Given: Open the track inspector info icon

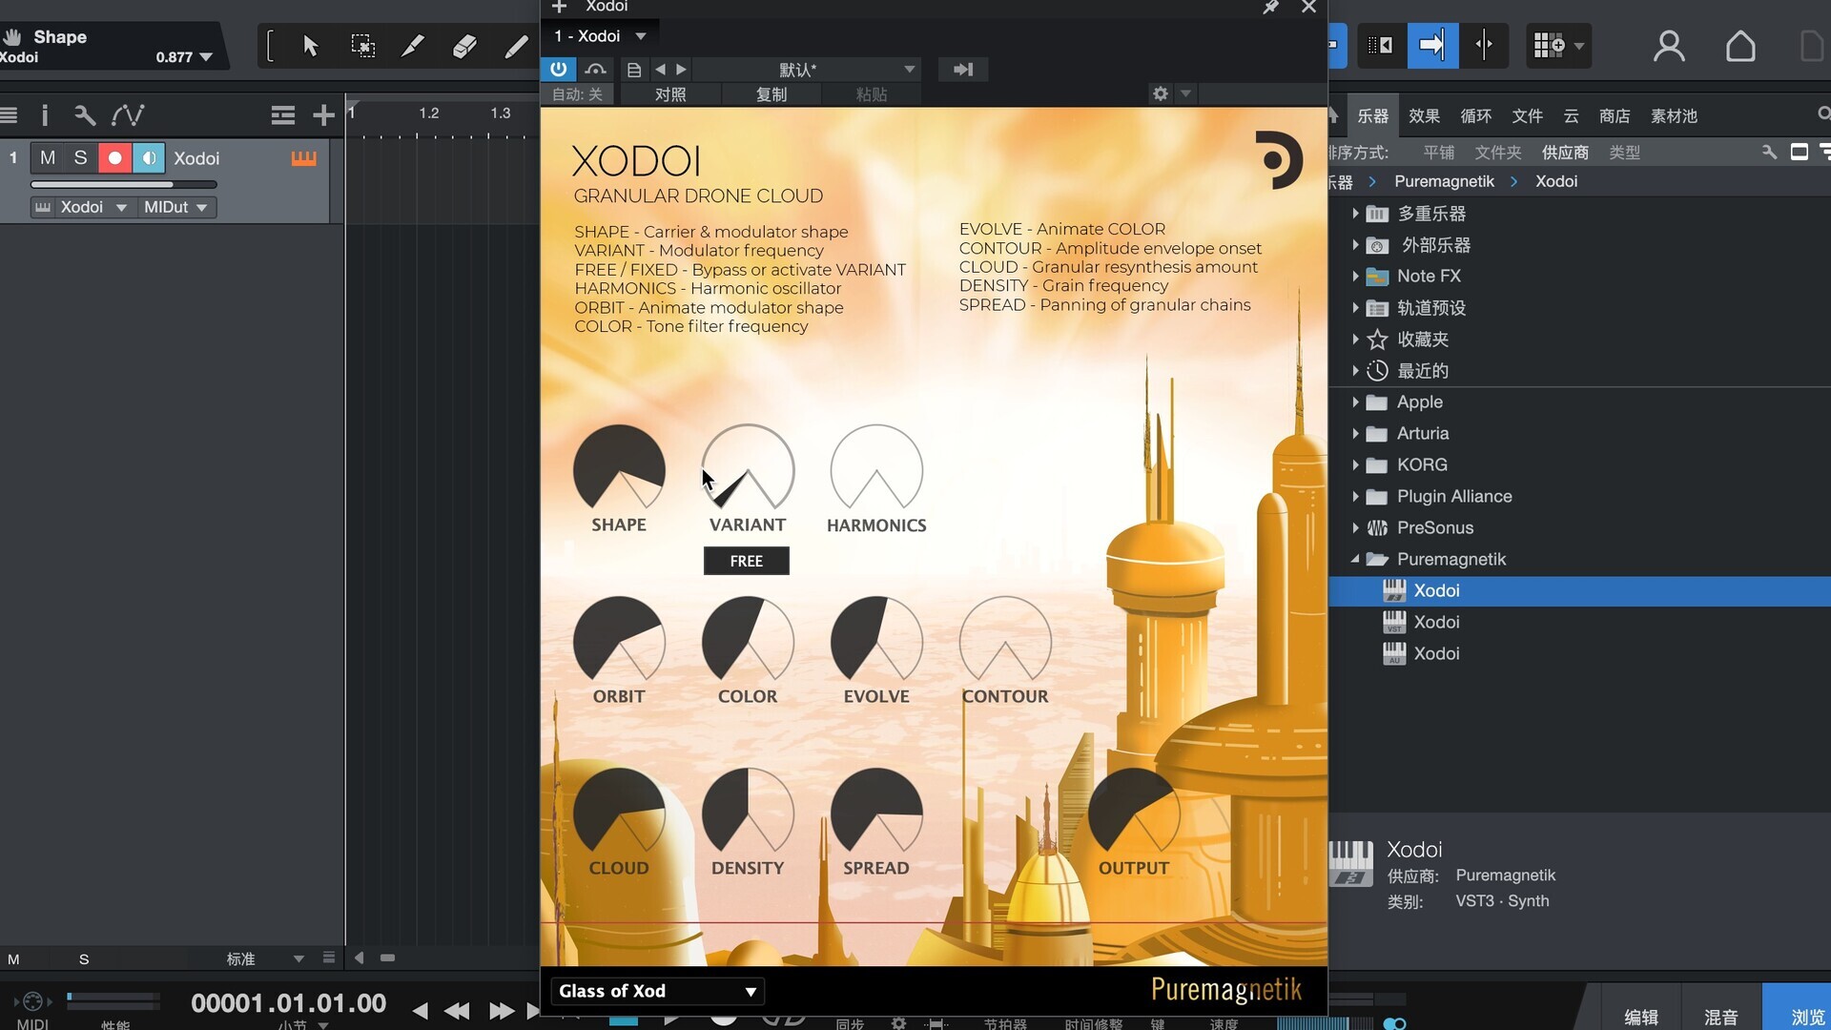Looking at the screenshot, I should 44,115.
